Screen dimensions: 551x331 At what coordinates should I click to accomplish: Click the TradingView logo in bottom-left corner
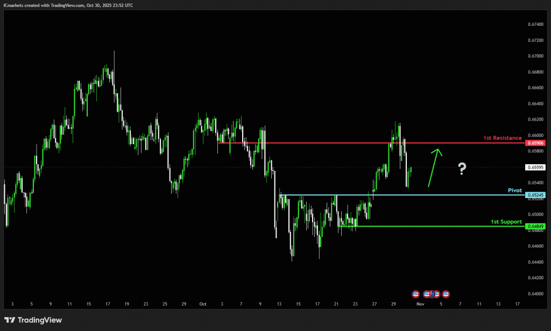pyautogui.click(x=33, y=320)
